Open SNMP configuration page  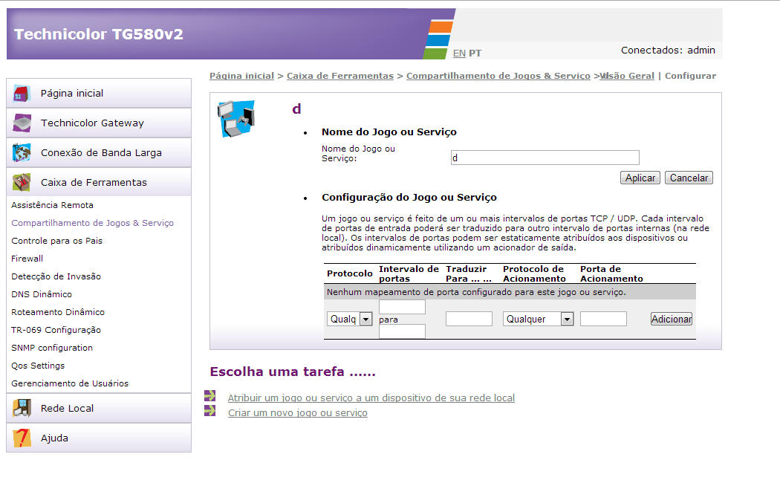tap(52, 348)
